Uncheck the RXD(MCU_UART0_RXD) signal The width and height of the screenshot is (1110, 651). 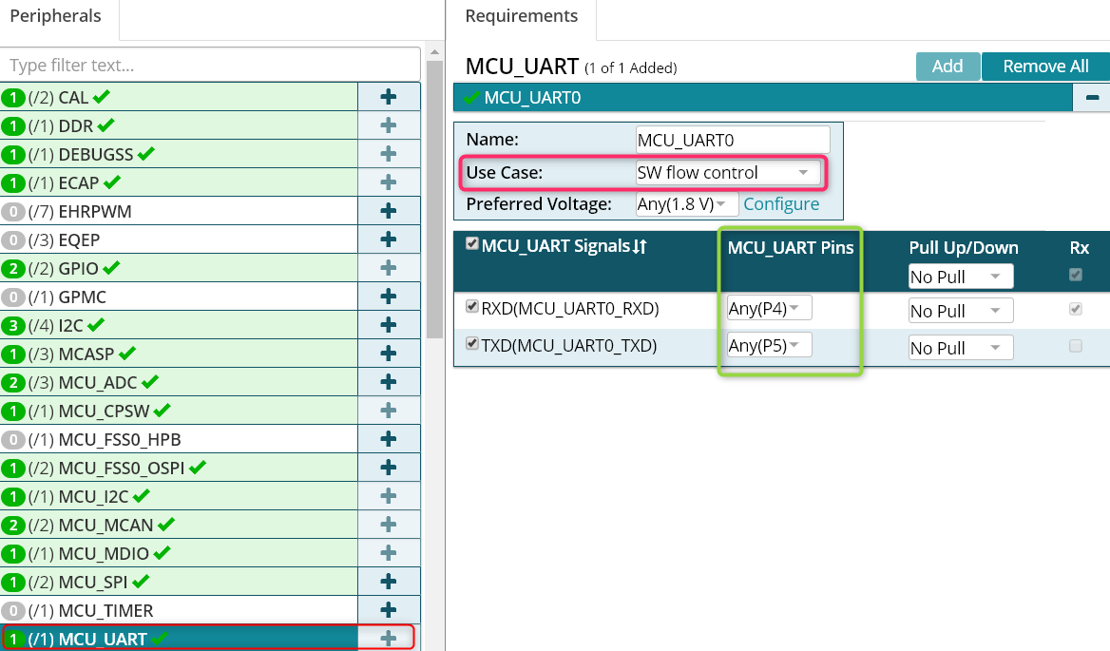coord(472,307)
